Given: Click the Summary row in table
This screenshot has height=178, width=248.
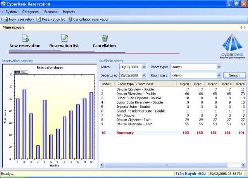Looking at the screenshot, I should 126,133.
